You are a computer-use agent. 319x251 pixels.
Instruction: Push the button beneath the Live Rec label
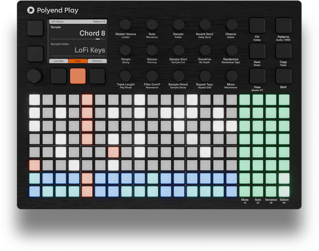[x=58, y=76]
